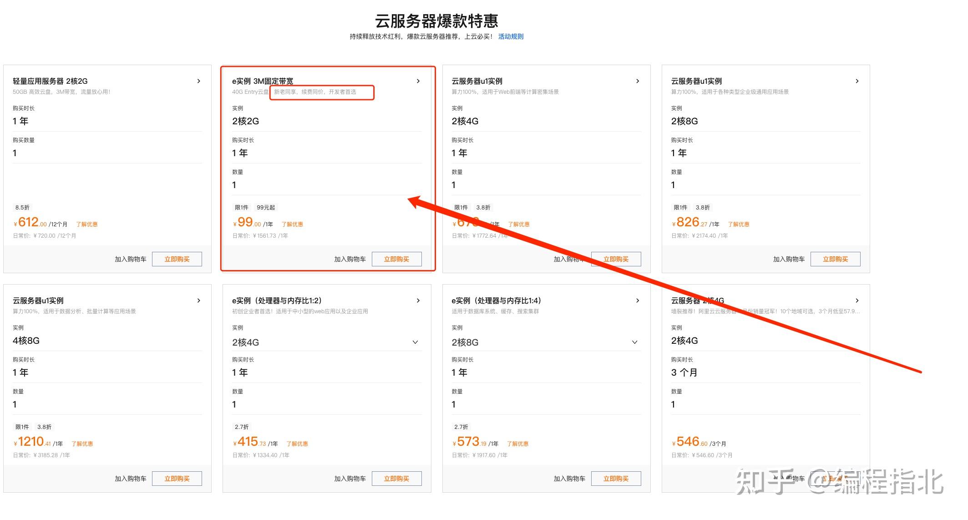This screenshot has height=520, width=968.
Task: Click 立即购买 on e实例 1:4 card
Action: (x=616, y=479)
